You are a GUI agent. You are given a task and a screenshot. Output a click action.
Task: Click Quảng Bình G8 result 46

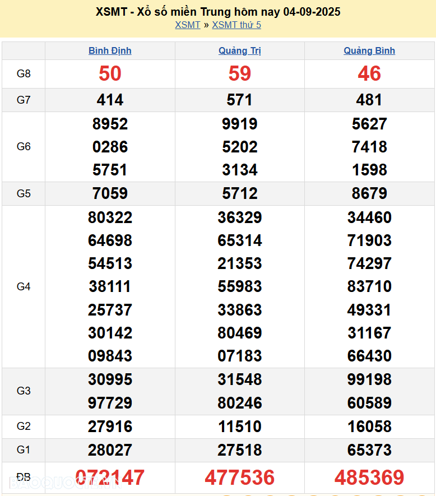[369, 73]
